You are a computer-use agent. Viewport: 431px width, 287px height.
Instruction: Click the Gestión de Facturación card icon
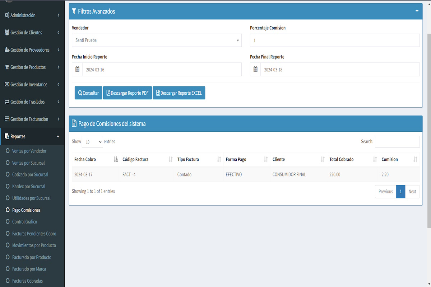pos(7,119)
